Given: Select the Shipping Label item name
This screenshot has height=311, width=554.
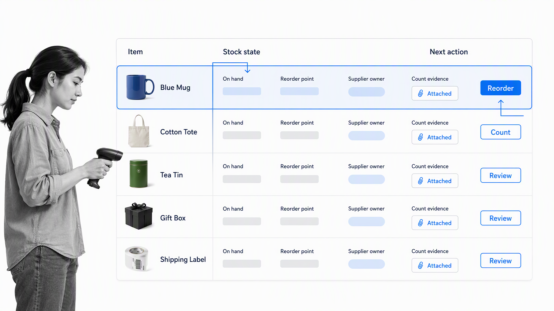Looking at the screenshot, I should pos(183,260).
